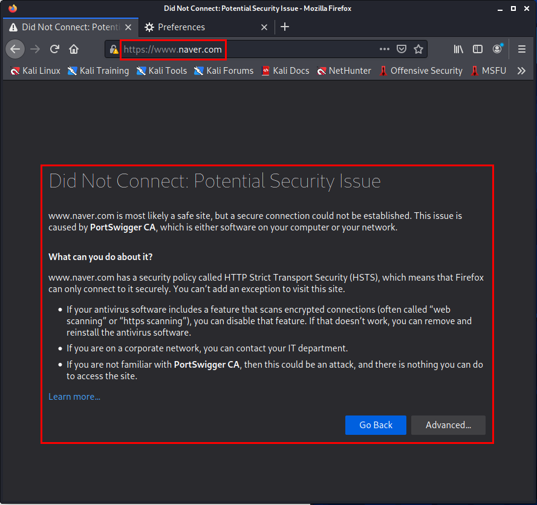This screenshot has width=537, height=505.
Task: Close the Preferences tab
Action: pos(264,27)
